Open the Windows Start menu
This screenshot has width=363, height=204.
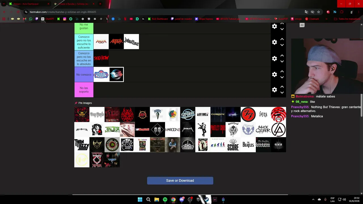tap(140, 199)
